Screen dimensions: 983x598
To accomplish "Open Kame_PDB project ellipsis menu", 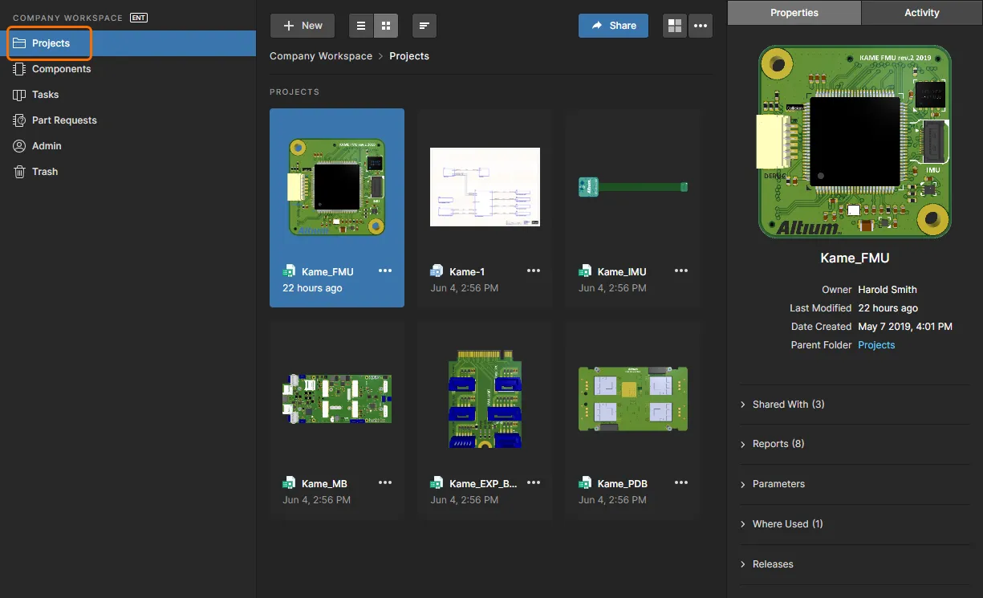I will (681, 483).
